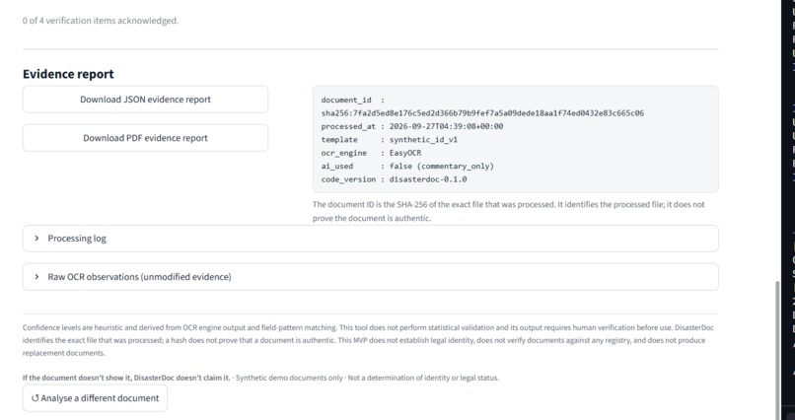Open the Processing log section label
795x420 pixels.
coord(77,239)
